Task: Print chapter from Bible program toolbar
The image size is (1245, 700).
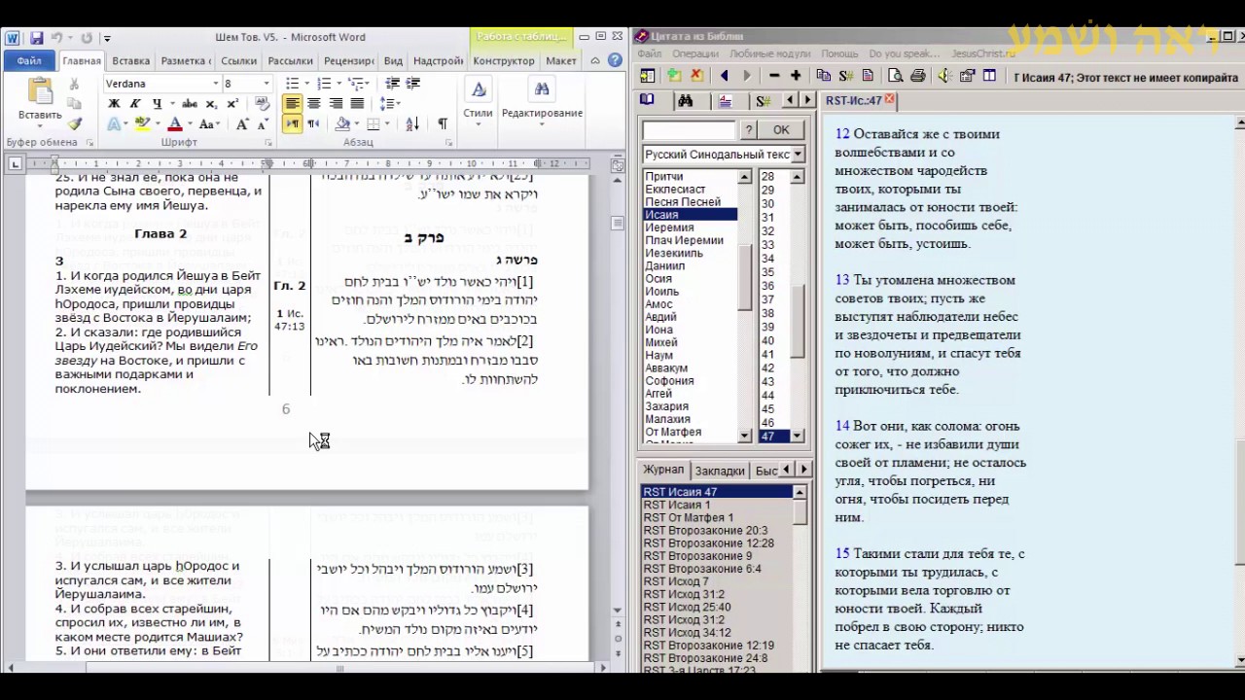Action: pyautogui.click(x=917, y=75)
